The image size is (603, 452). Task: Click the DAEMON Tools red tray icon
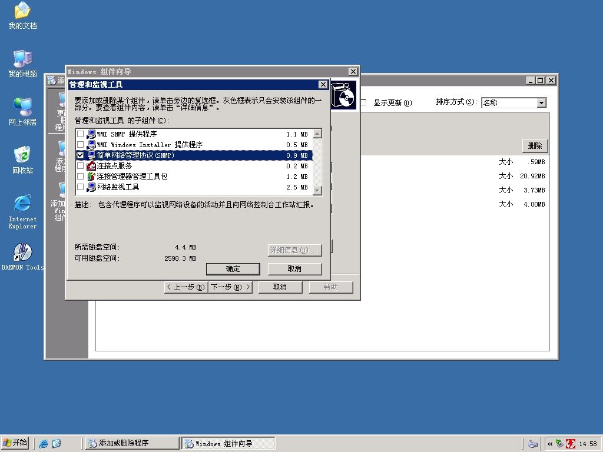pyautogui.click(x=570, y=444)
